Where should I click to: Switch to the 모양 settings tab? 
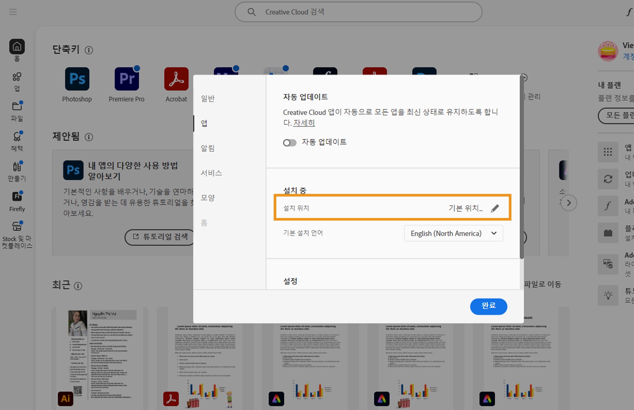click(208, 198)
